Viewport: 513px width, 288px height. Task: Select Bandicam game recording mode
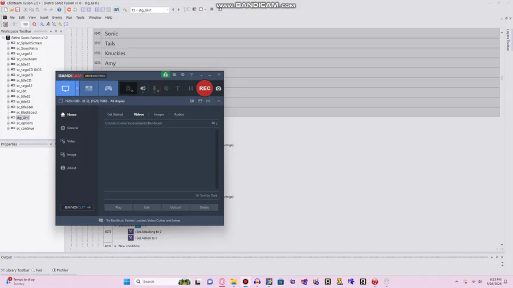[x=108, y=88]
